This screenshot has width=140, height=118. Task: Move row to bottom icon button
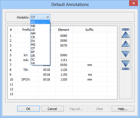126,65
